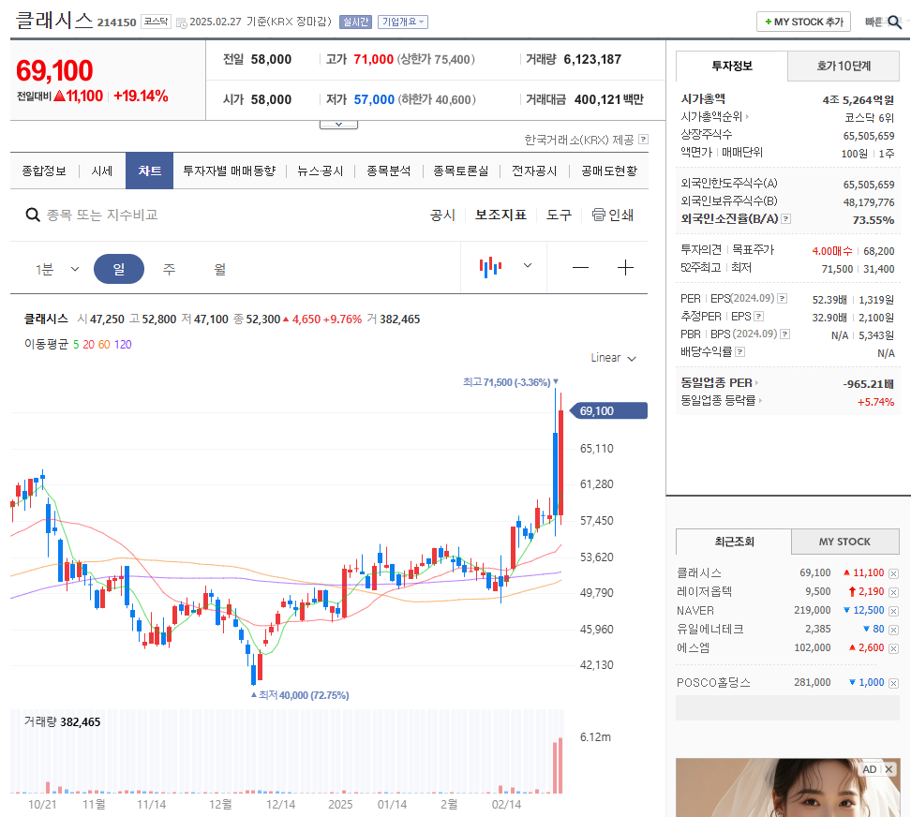Viewport: 911px width, 817px height.
Task: Open NAVER from recent stocks
Action: point(695,610)
